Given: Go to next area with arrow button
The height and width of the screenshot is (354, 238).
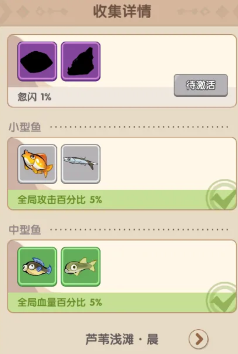Looking at the screenshot, I should tap(199, 339).
